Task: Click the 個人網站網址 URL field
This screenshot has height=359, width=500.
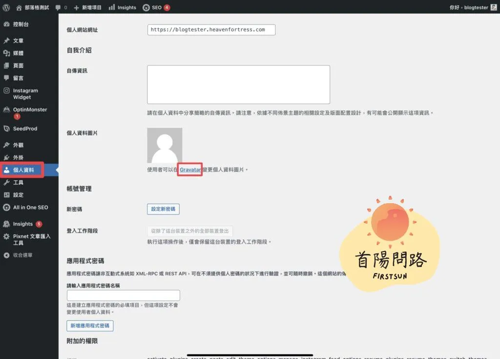Action: (211, 30)
